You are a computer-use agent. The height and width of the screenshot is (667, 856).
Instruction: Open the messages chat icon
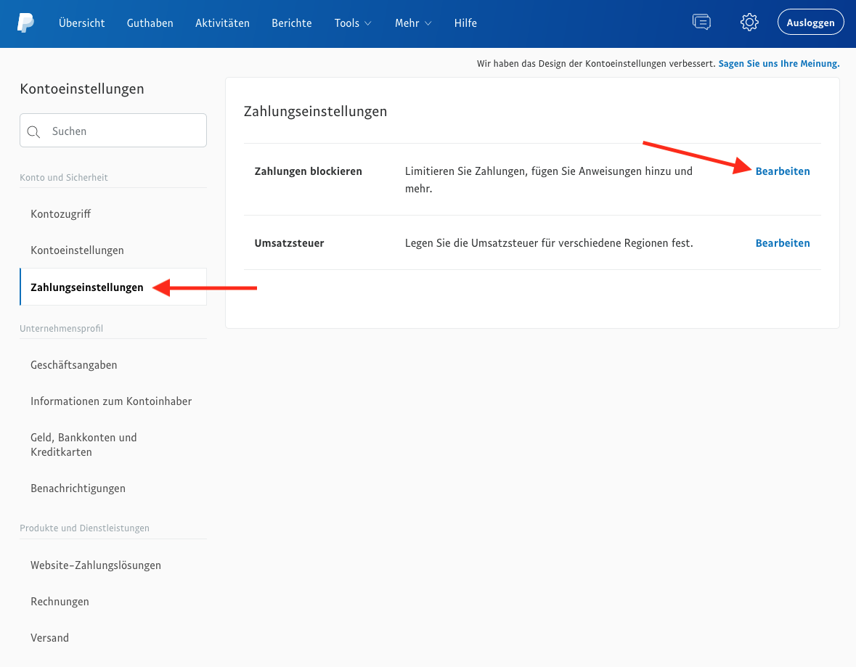coord(701,22)
